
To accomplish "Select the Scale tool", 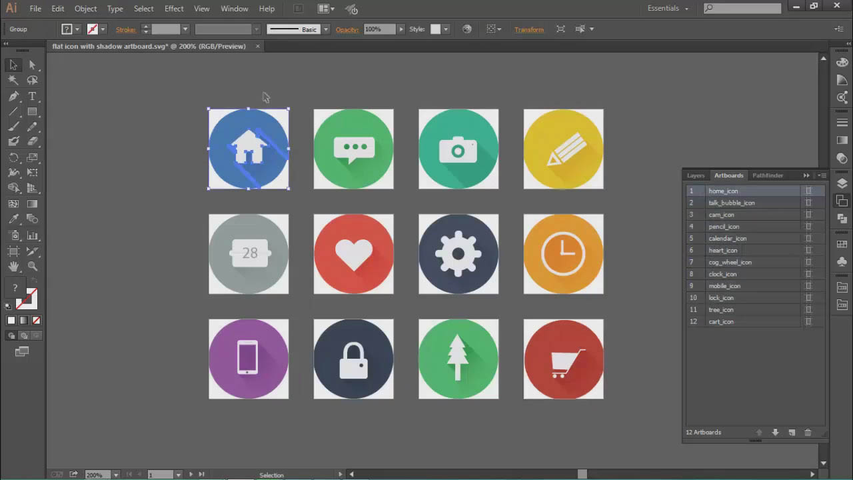I will tap(32, 158).
